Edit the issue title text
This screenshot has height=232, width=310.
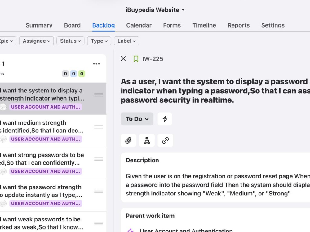[215, 91]
